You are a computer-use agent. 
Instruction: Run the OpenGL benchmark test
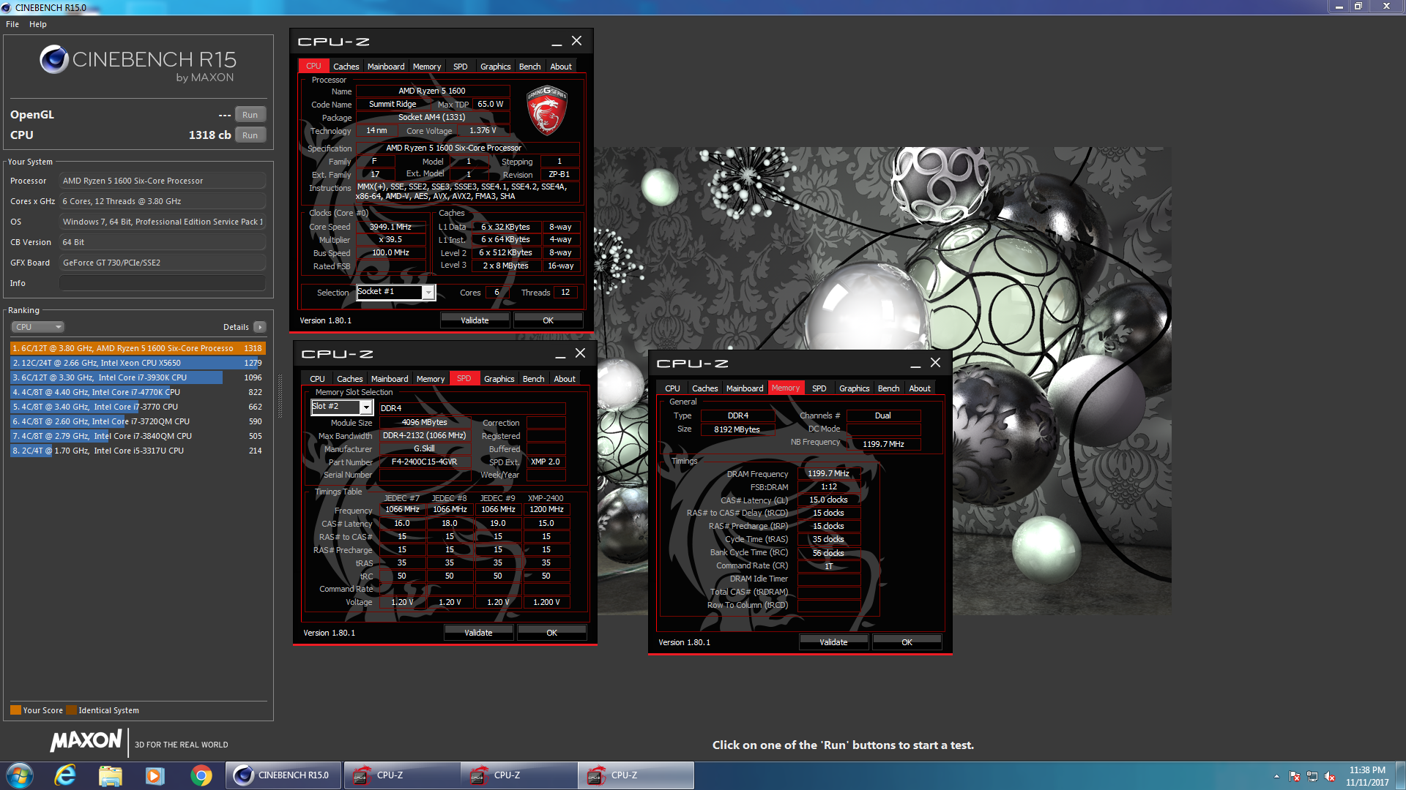pos(250,115)
